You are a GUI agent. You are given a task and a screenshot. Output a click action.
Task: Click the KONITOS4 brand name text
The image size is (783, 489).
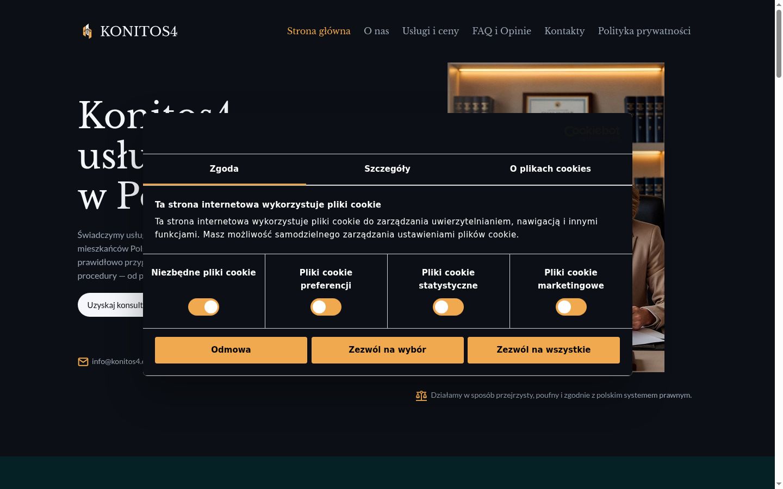click(x=139, y=31)
